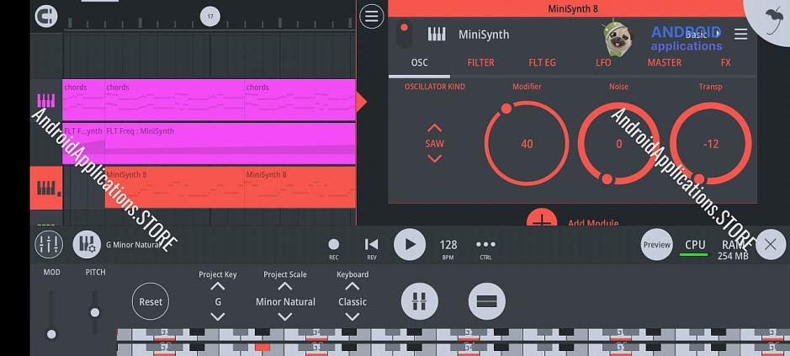Select the first chords clip

coord(83,100)
